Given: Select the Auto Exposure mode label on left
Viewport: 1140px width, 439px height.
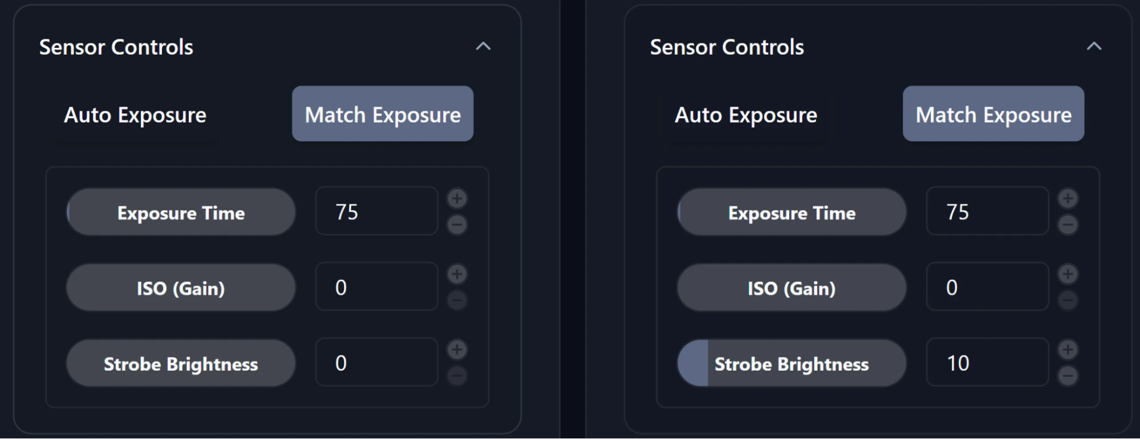Looking at the screenshot, I should [135, 115].
